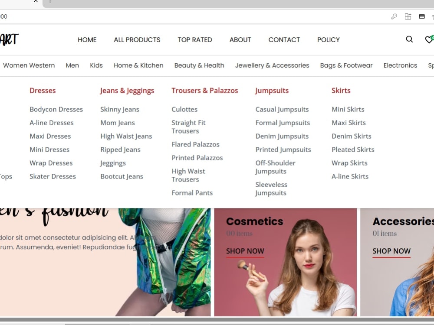Choose Denim Skirts

click(352, 136)
